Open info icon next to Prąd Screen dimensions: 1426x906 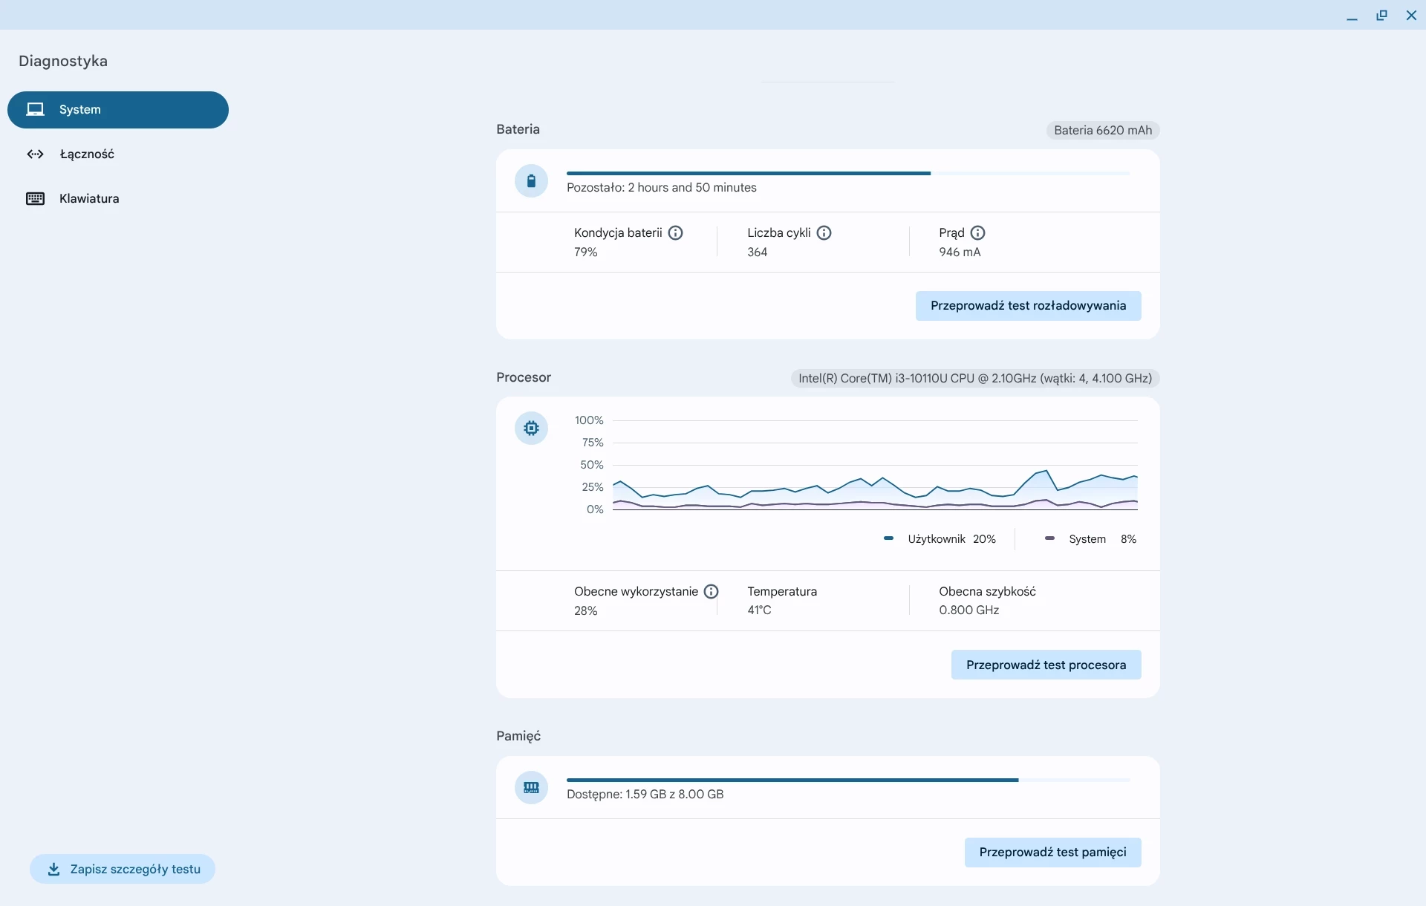[x=977, y=233]
